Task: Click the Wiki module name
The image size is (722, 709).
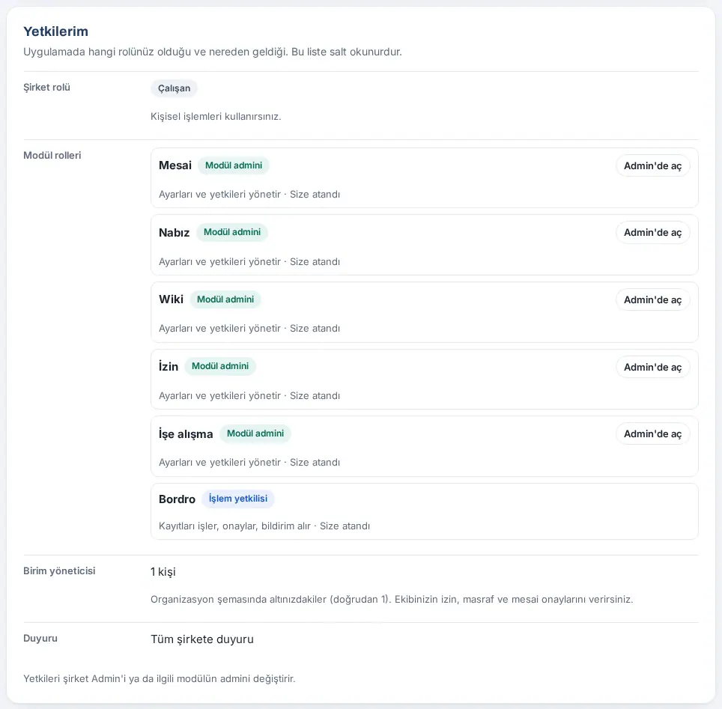Action: click(171, 299)
